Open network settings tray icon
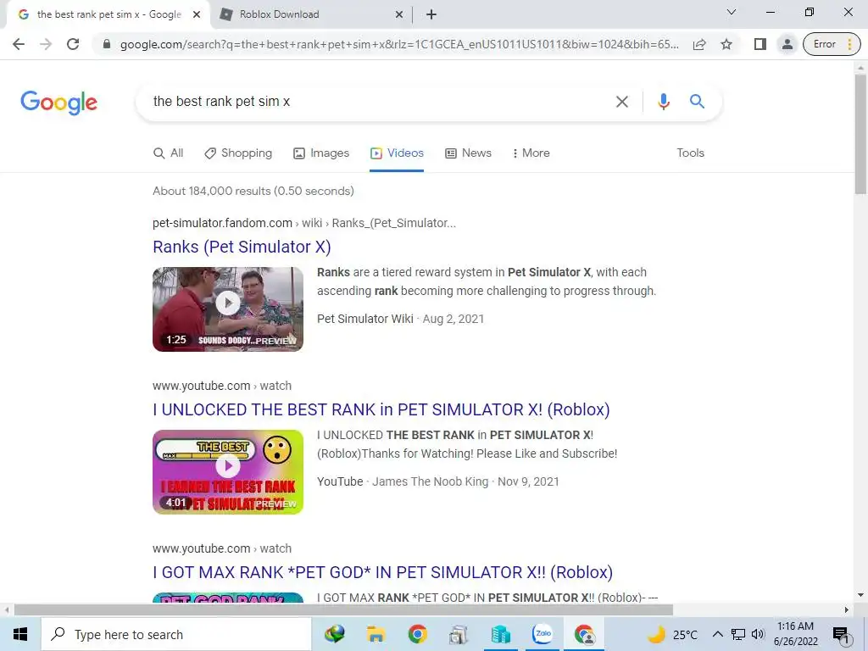This screenshot has width=868, height=651. [x=738, y=634]
